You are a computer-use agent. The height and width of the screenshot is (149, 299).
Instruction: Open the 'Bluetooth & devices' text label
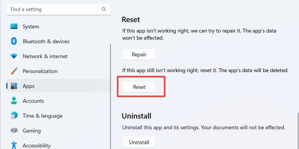(45, 41)
